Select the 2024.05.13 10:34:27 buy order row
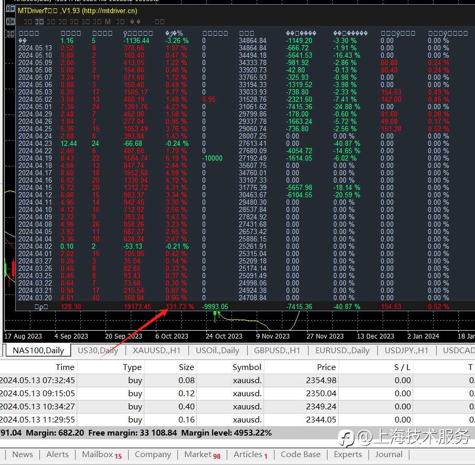475x465 pixels. tap(237, 407)
